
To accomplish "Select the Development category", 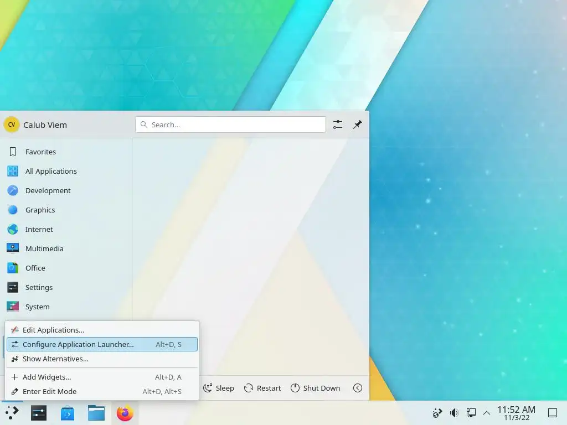I will [x=66, y=190].
